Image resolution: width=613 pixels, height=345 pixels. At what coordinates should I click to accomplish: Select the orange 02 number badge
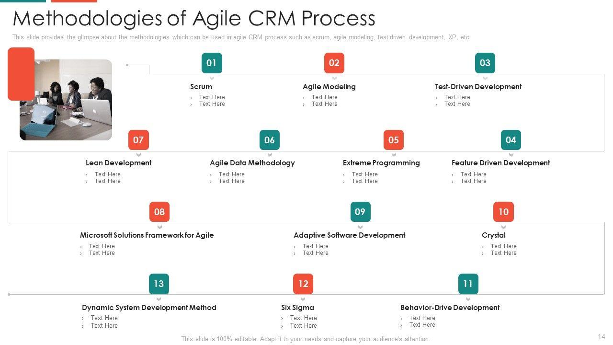coord(334,63)
